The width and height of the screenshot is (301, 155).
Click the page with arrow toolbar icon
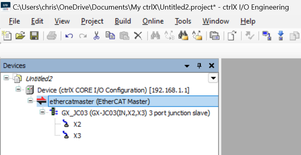click(232, 36)
